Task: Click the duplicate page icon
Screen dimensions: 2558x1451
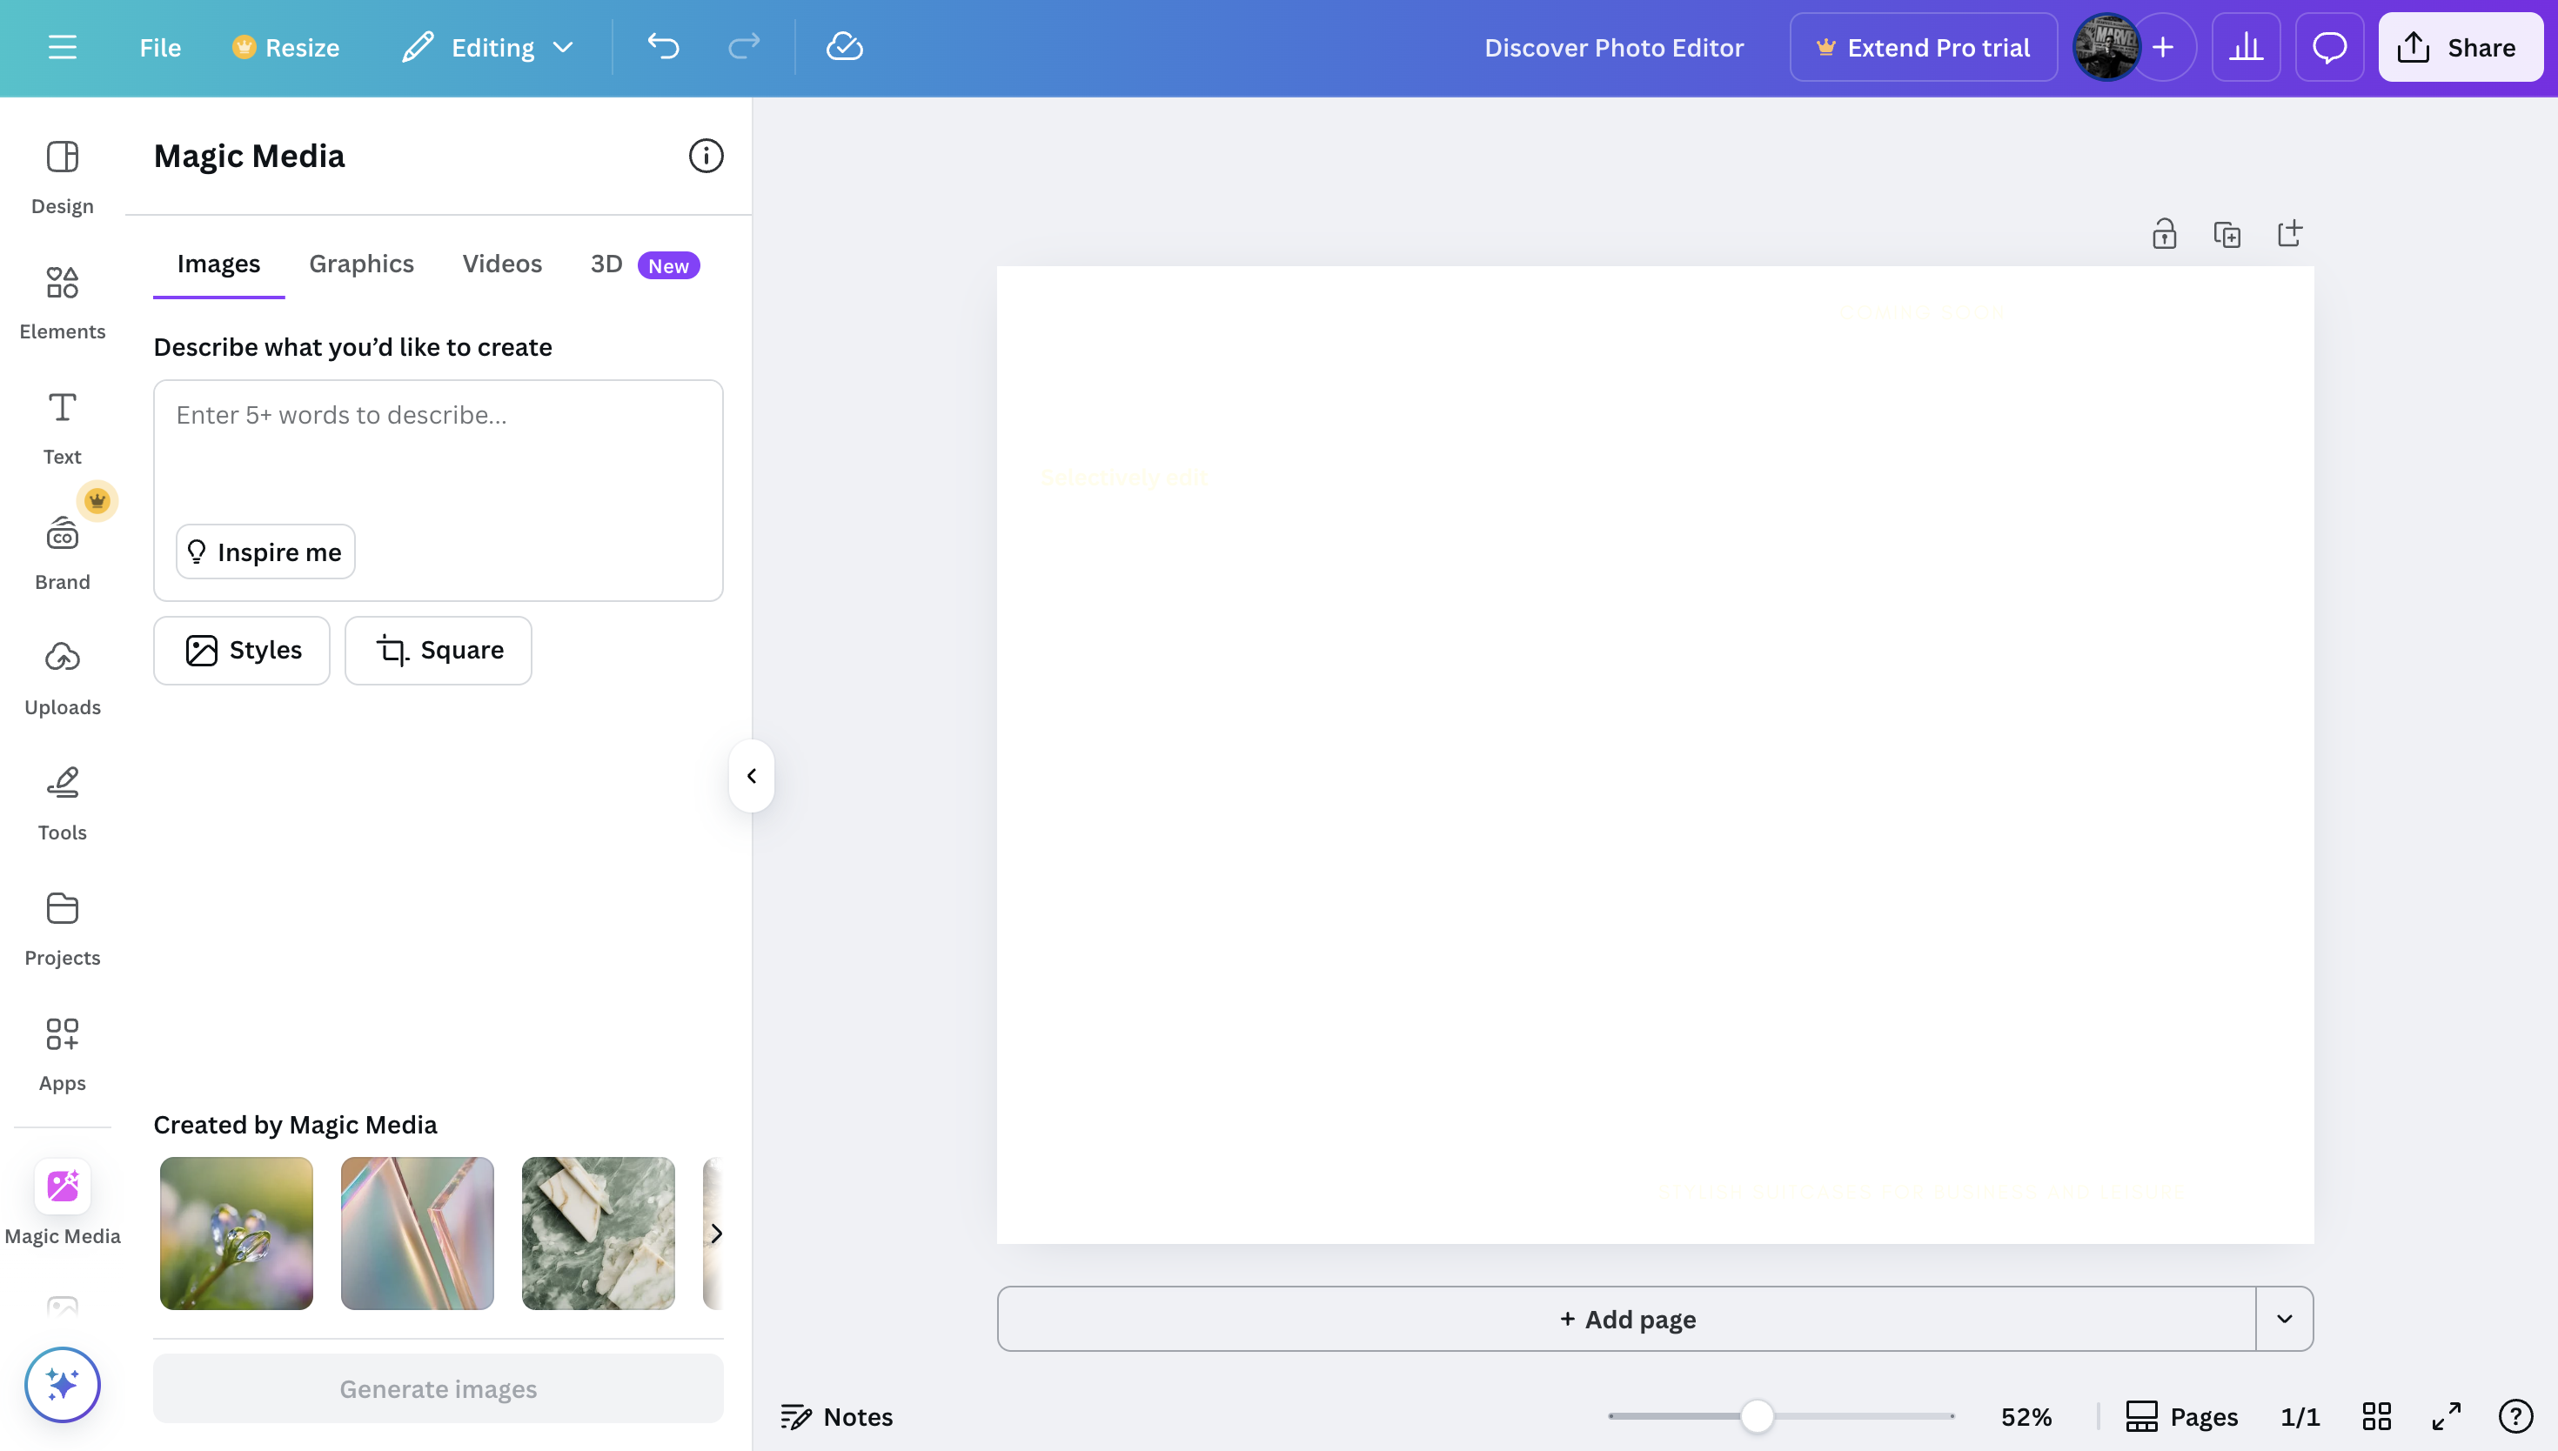Action: (2228, 232)
